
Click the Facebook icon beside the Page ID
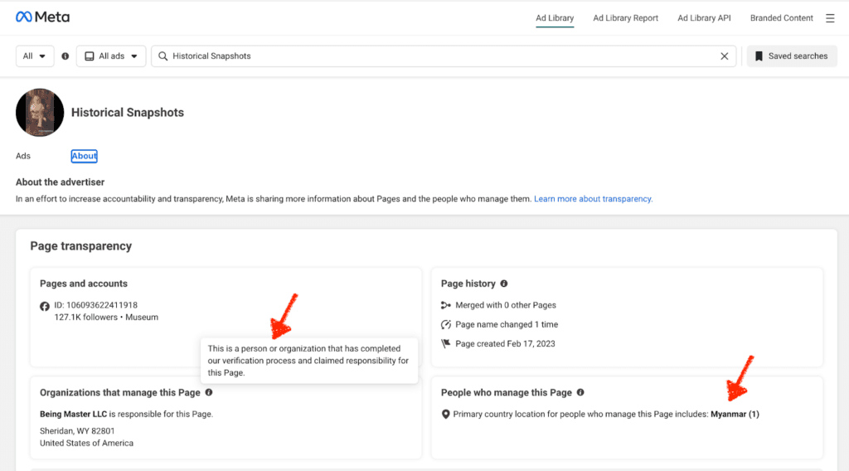[x=45, y=307]
